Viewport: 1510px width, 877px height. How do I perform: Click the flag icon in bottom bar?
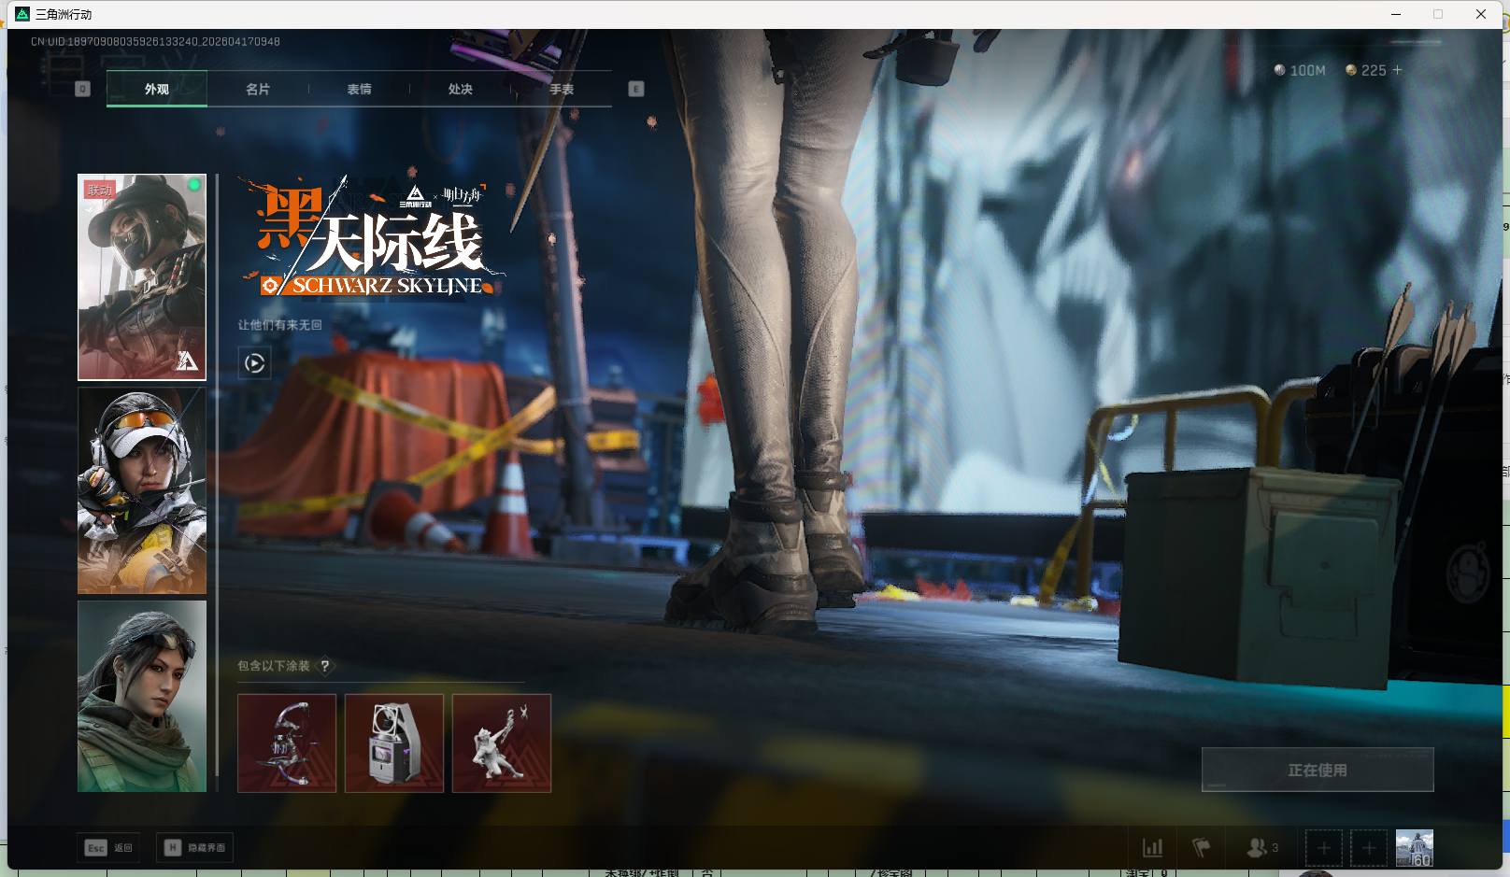coord(1202,848)
